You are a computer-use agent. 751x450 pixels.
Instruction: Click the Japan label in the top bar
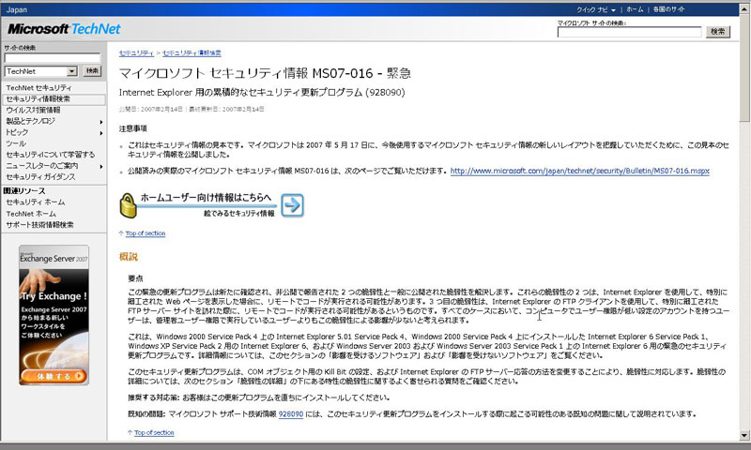(16, 9)
